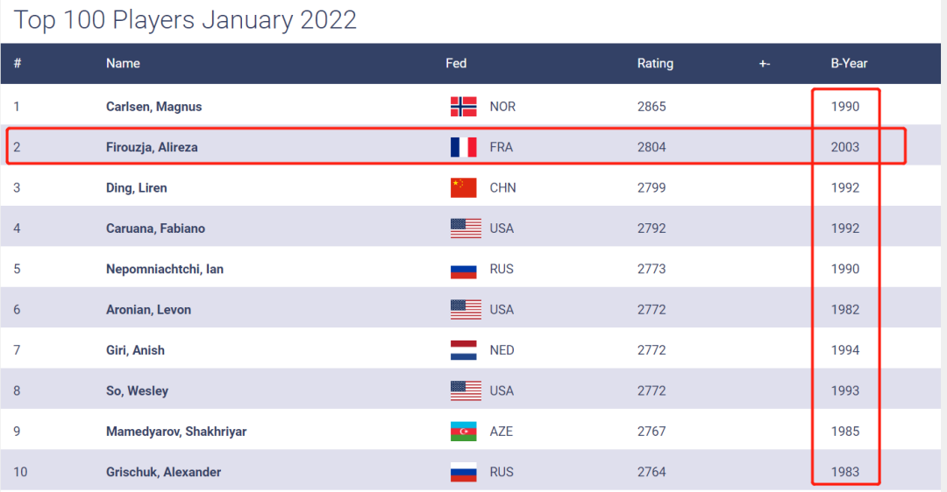Click the +- column header
The height and width of the screenshot is (492, 947).
click(x=765, y=63)
